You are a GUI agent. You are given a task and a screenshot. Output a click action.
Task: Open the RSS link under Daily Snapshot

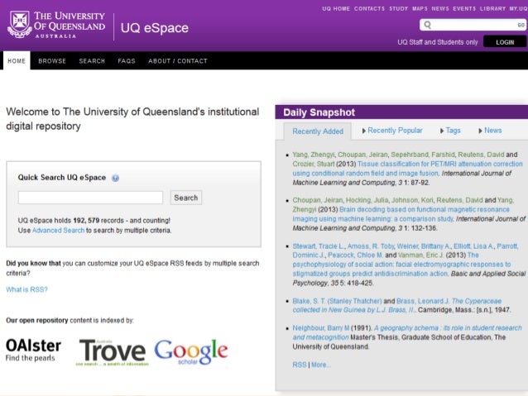coord(300,365)
